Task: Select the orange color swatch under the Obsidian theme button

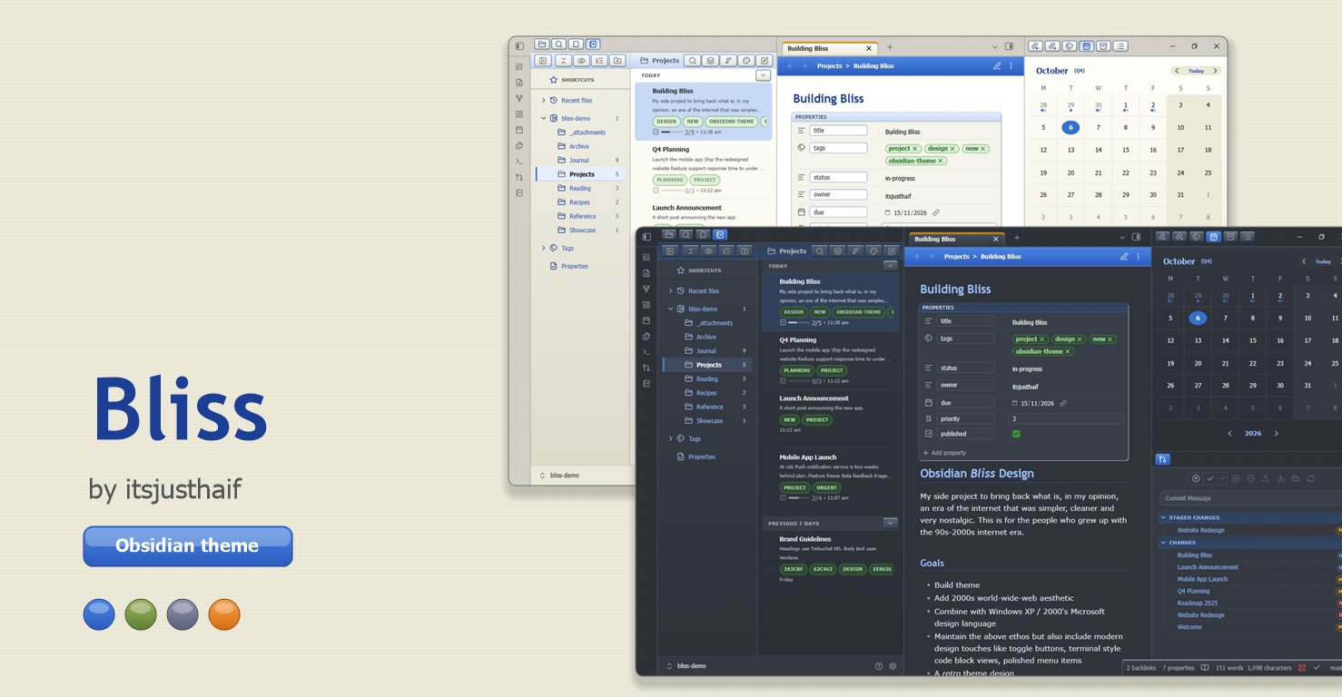Action: 224,614
